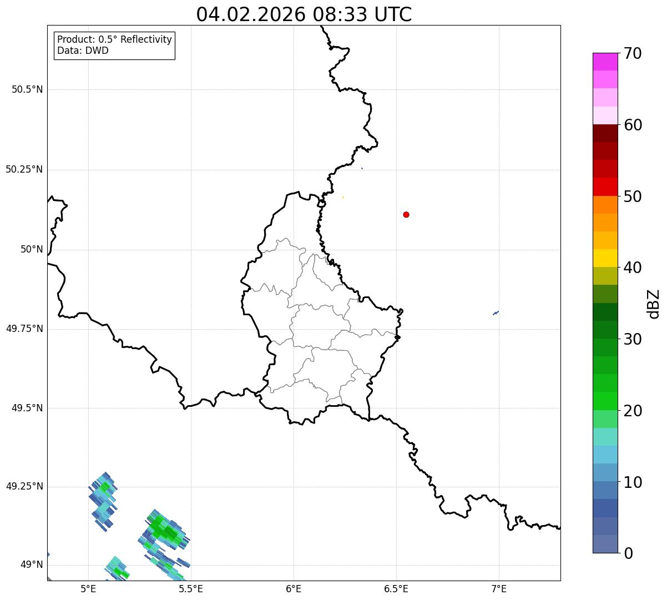
Task: Click the Data: DWD text
Action: click(x=83, y=51)
